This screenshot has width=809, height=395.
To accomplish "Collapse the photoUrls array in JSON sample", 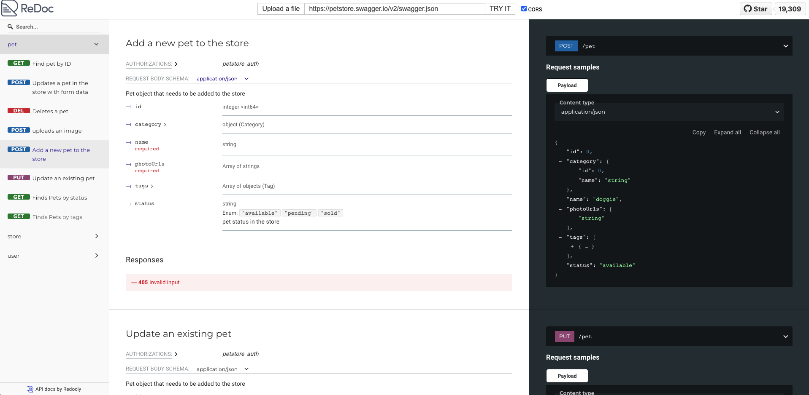I will tap(560, 209).
